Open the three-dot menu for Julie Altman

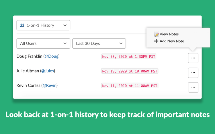click(193, 73)
